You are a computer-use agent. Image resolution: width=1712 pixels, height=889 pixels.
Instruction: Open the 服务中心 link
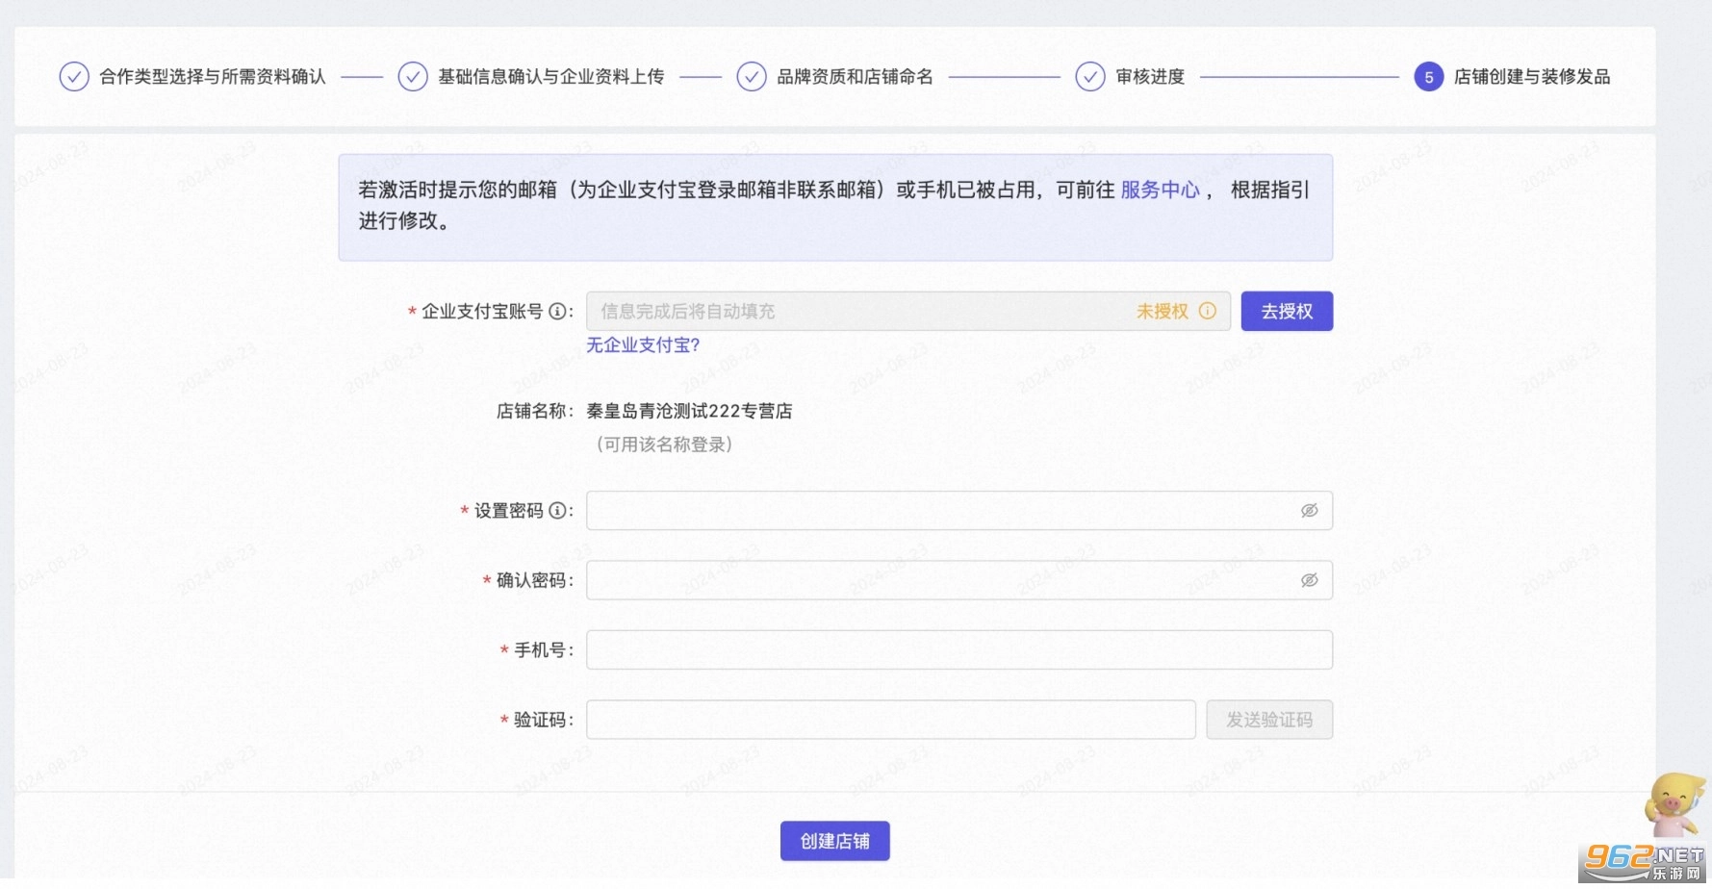(x=1160, y=190)
